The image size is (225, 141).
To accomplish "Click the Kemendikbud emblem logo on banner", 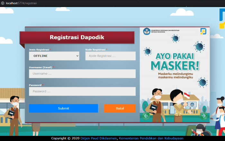I will [147, 31].
